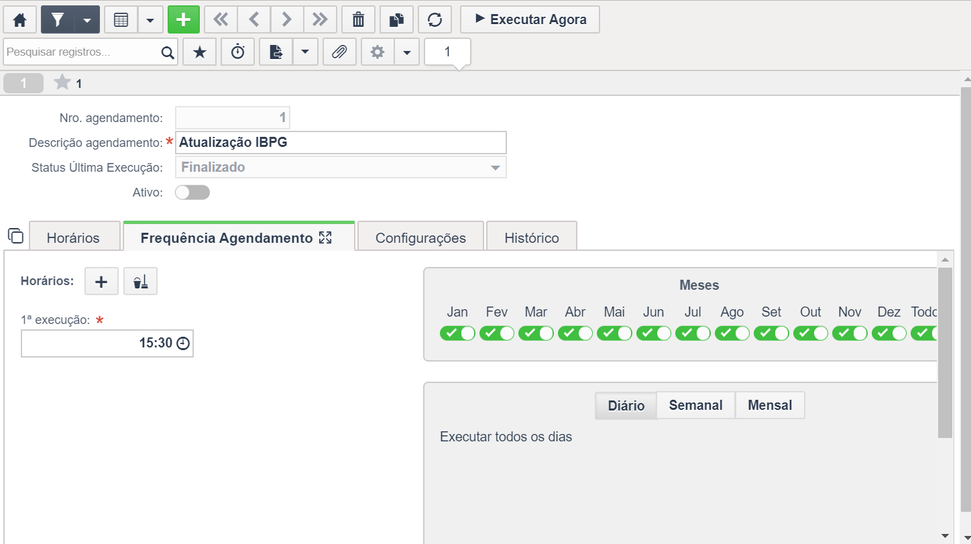Viewport: 971px width, 544px height.
Task: Select the Mensal frequency option
Action: point(770,406)
